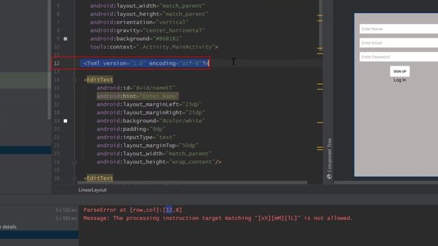Click the <EditText tag on line 14
Screen dimensions: 438x246
tap(99, 80)
